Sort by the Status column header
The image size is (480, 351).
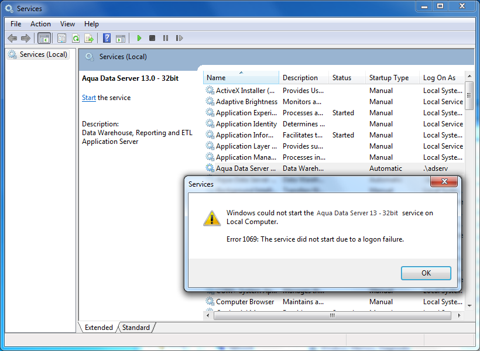[x=347, y=78]
